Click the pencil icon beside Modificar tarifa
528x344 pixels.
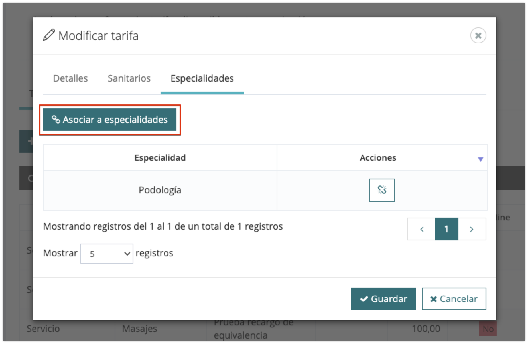[49, 35]
